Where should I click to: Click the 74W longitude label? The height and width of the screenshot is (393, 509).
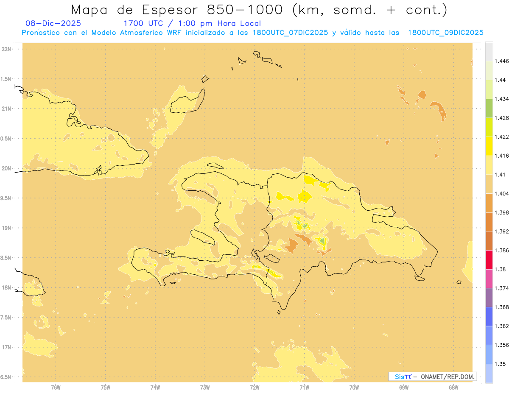pyautogui.click(x=155, y=387)
